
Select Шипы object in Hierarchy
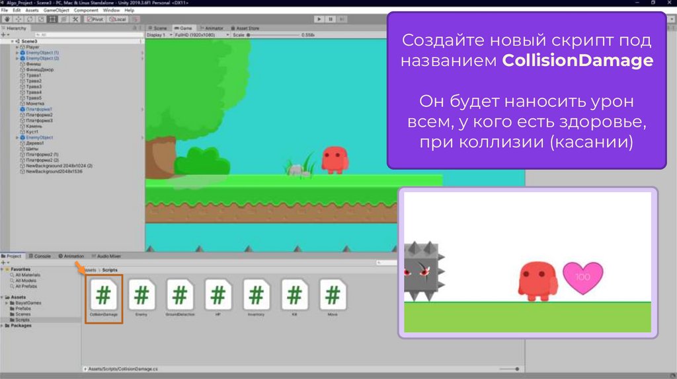(x=32, y=149)
